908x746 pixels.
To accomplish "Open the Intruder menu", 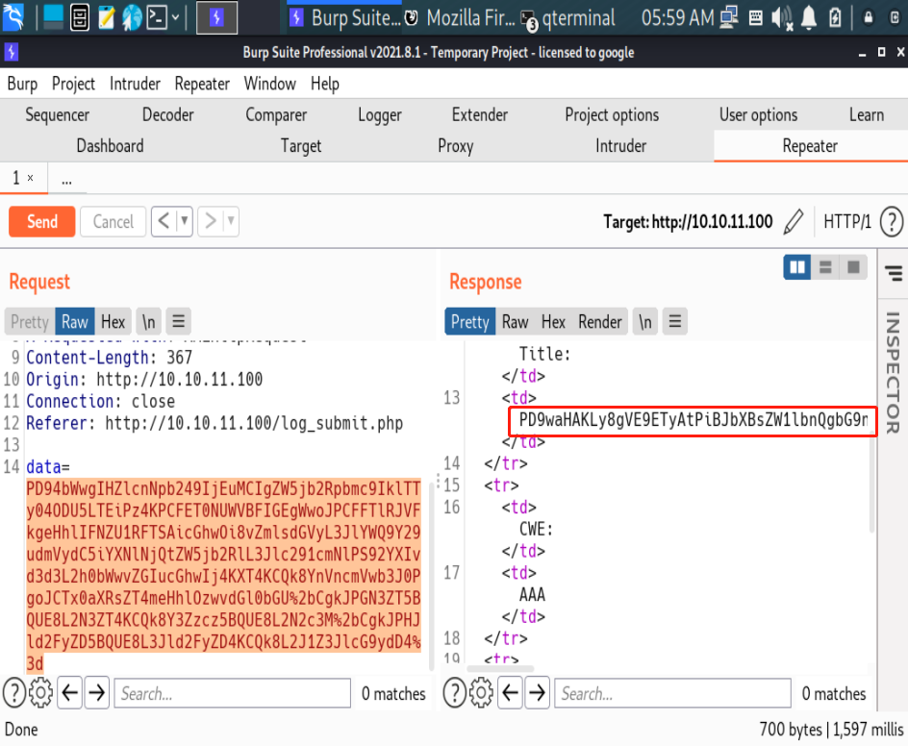I will 135,84.
